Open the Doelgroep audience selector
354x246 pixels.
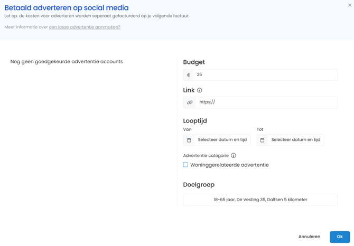(260, 200)
